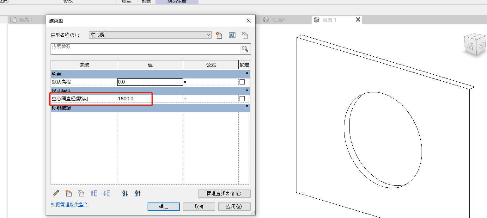The image size is (487, 218).
Task: Close the 视图 1 view tab
Action: point(358,20)
